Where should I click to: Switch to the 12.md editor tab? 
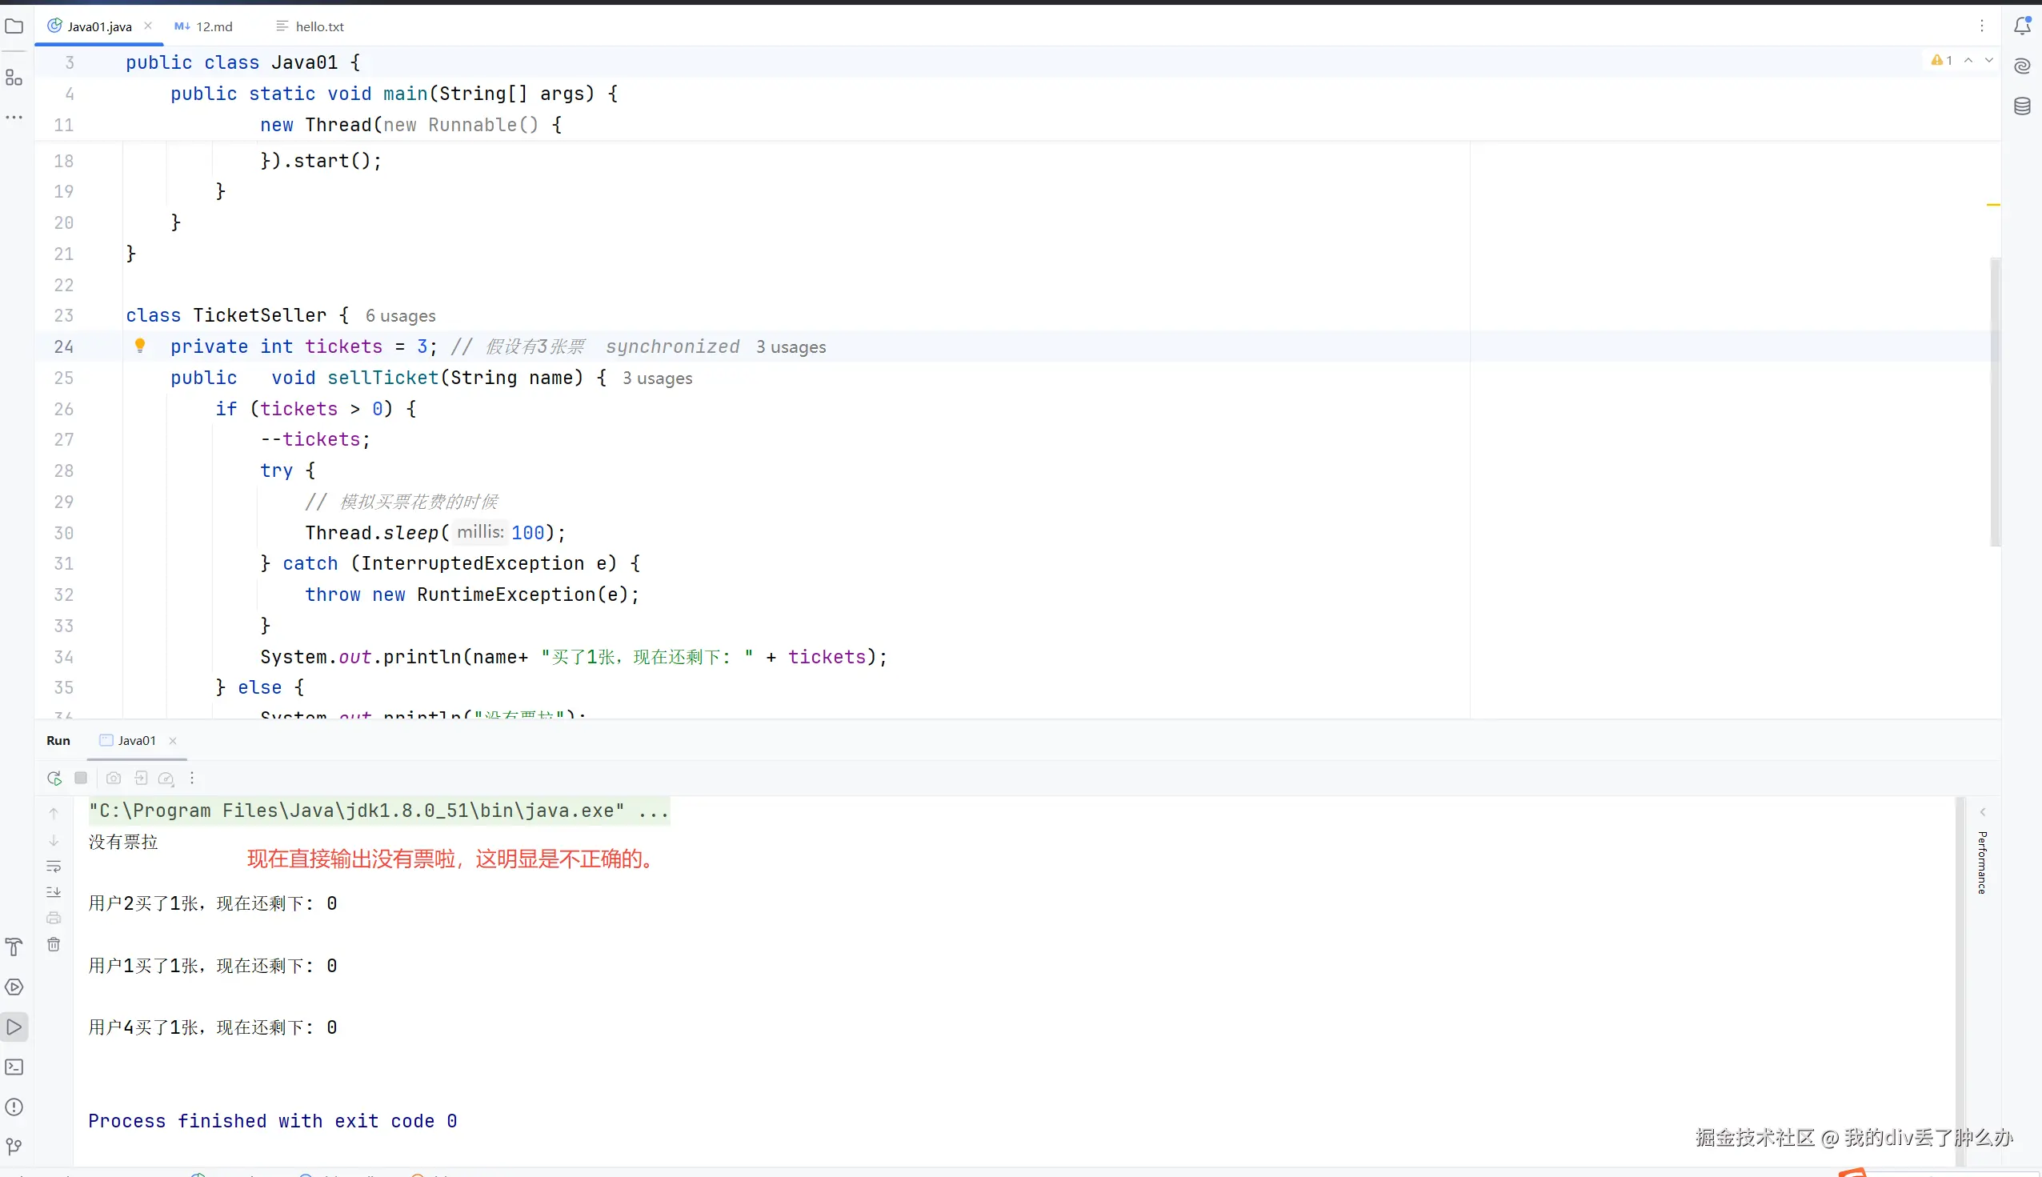pos(206,26)
